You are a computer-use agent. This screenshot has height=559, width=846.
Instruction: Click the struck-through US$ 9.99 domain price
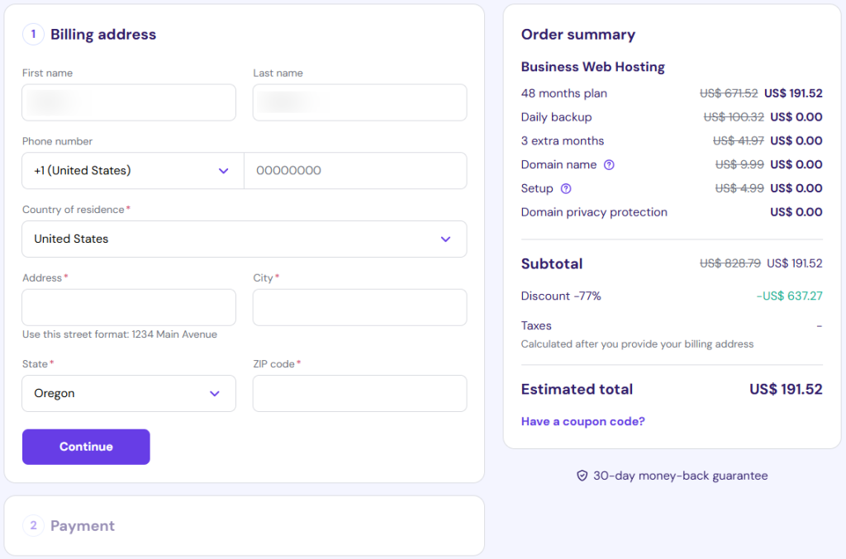(x=739, y=164)
